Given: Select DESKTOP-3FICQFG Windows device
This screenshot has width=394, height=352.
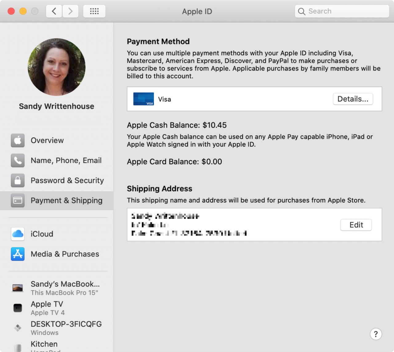Looking at the screenshot, I should coord(57,328).
